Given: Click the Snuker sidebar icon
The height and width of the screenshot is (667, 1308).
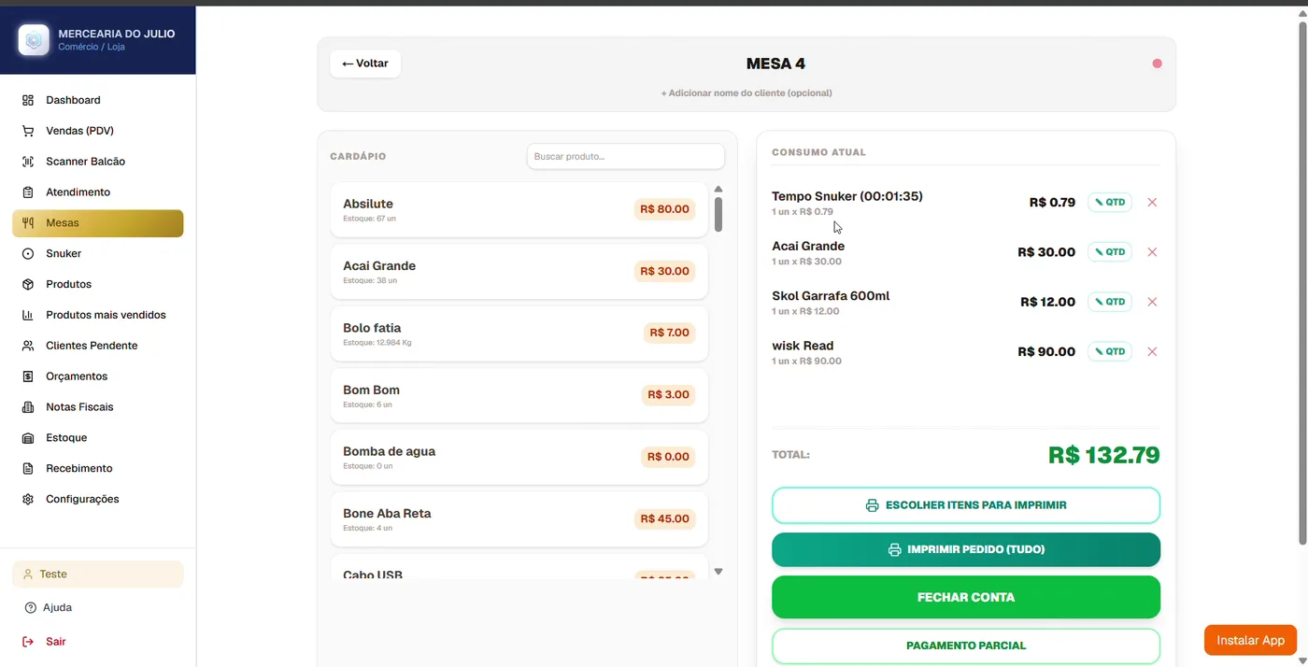Looking at the screenshot, I should coord(28,254).
